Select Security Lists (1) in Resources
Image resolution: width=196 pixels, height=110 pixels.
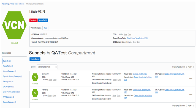(8, 81)
